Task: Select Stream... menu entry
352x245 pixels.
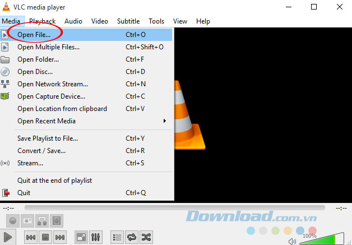Action: [86, 163]
